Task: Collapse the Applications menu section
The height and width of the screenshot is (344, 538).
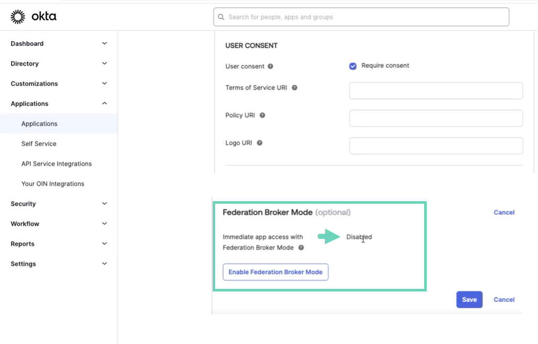Action: [104, 103]
